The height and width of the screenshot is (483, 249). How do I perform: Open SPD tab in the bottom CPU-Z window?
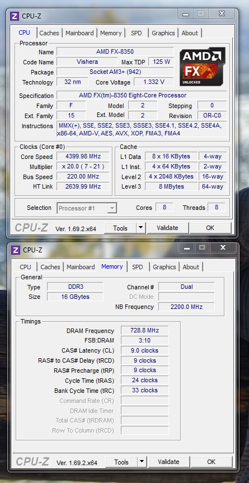(138, 267)
